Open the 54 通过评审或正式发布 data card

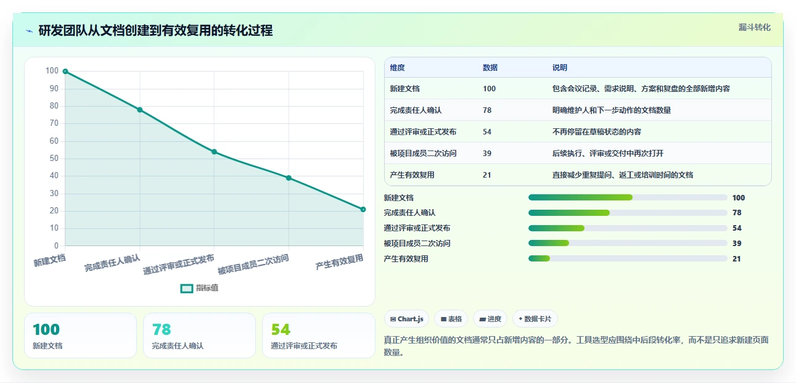pos(319,336)
